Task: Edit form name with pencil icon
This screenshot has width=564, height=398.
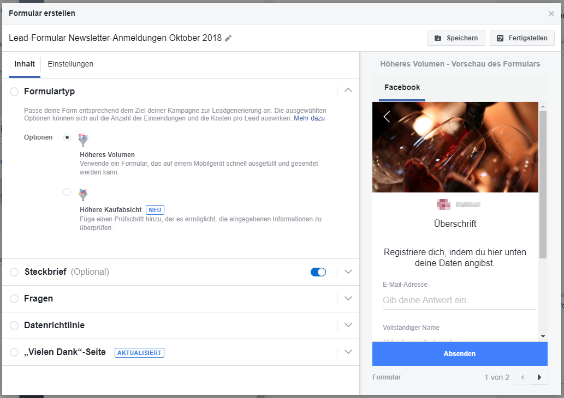Action: click(228, 38)
